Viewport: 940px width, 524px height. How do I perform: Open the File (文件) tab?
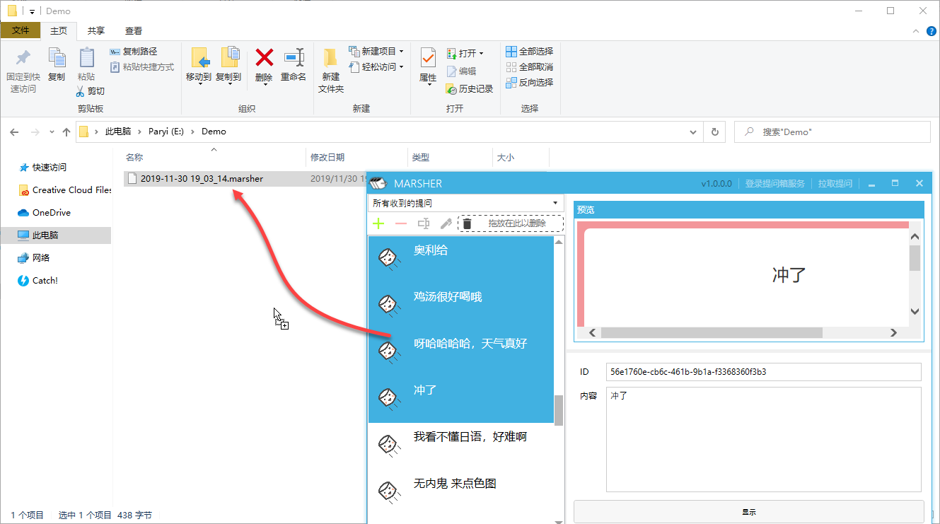coord(21,30)
